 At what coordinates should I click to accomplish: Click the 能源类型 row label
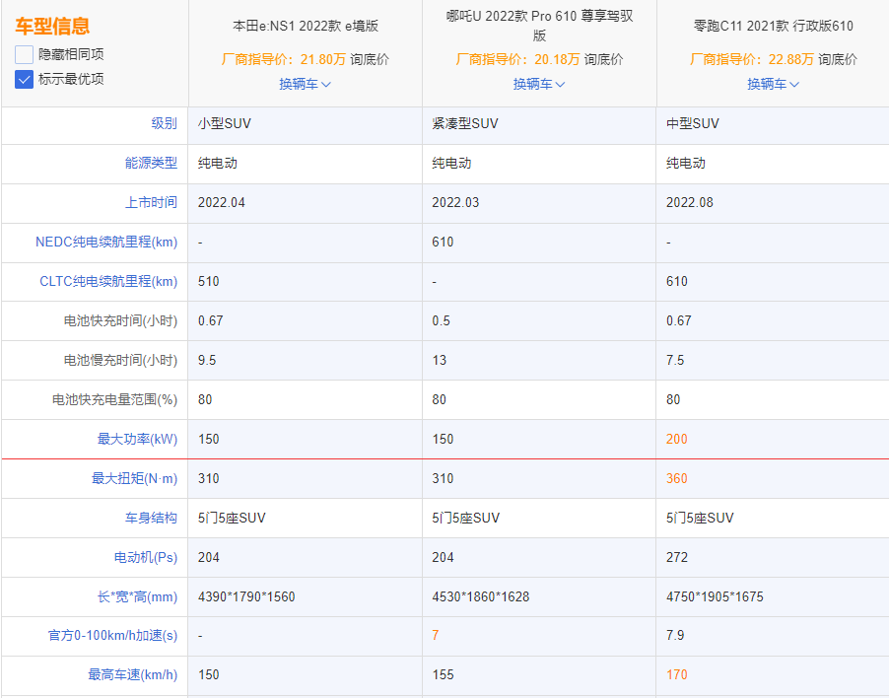151,163
